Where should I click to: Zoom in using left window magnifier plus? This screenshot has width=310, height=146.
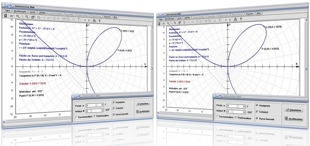click(x=18, y=16)
